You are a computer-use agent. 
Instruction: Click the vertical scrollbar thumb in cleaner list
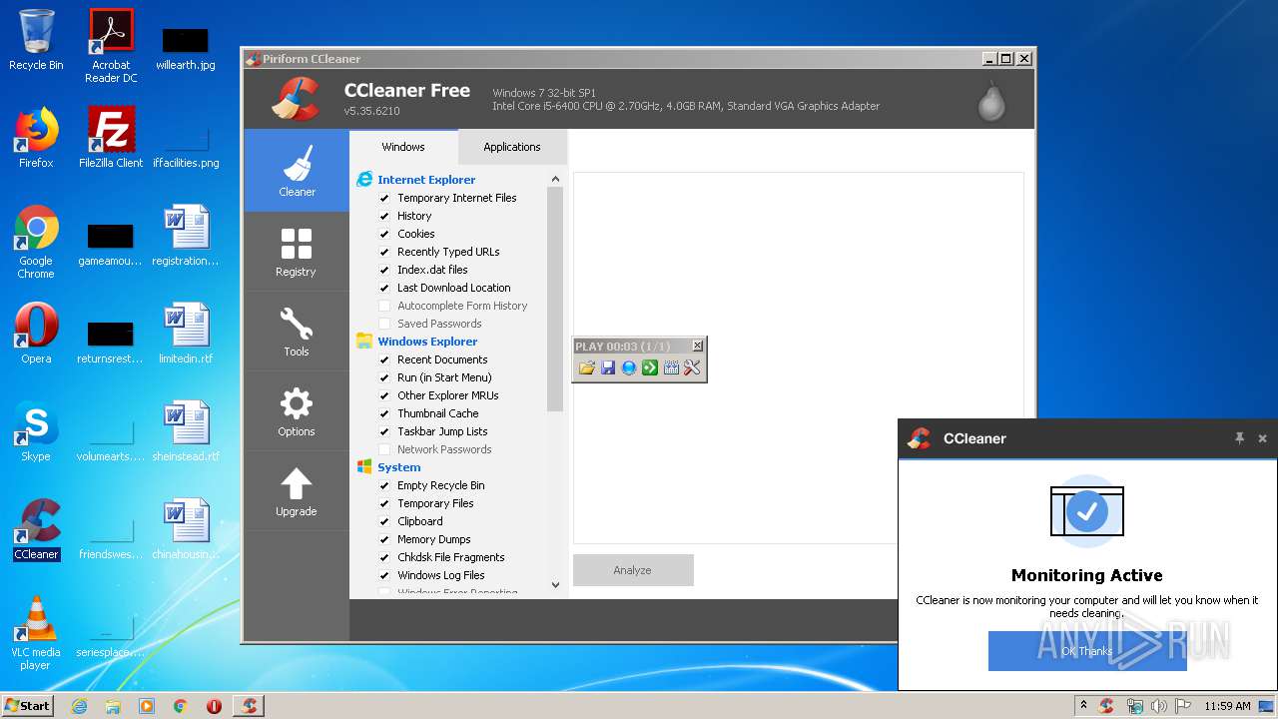555,300
